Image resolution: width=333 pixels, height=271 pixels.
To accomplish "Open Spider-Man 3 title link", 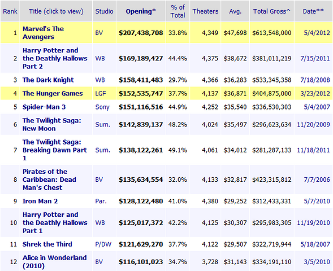I will point(44,107).
